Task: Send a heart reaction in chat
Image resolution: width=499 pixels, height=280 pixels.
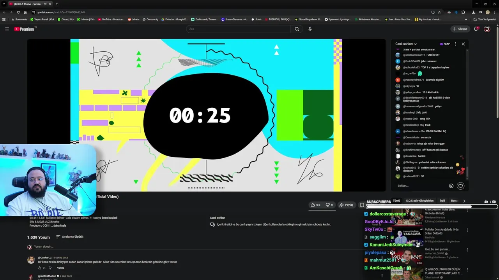Action: click(x=460, y=186)
